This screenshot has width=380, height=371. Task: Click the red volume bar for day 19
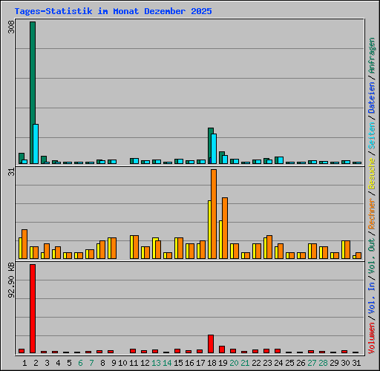222,349
